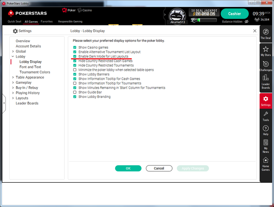
Task: Open Responsible Gaming tab
Action: click(70, 22)
